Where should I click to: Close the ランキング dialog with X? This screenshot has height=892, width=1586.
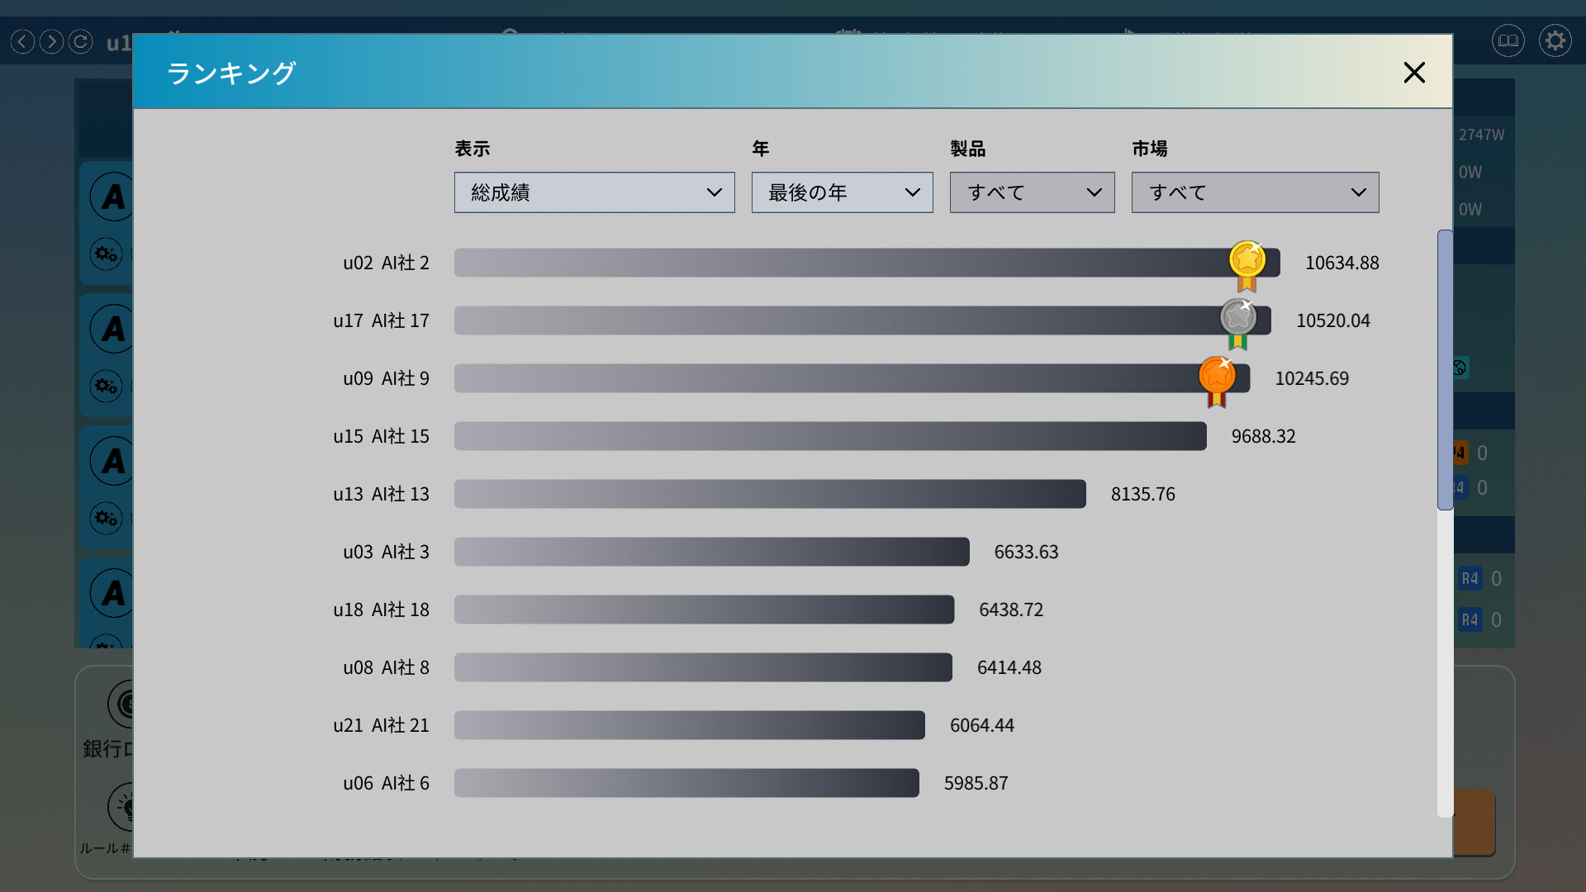[1414, 73]
